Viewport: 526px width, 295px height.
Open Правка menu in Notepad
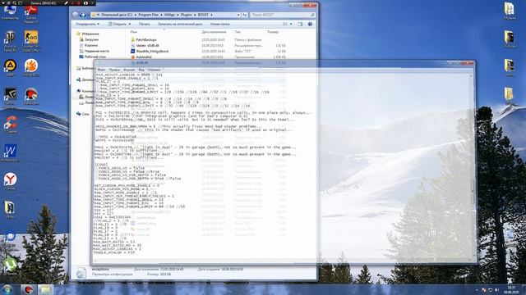click(x=114, y=70)
